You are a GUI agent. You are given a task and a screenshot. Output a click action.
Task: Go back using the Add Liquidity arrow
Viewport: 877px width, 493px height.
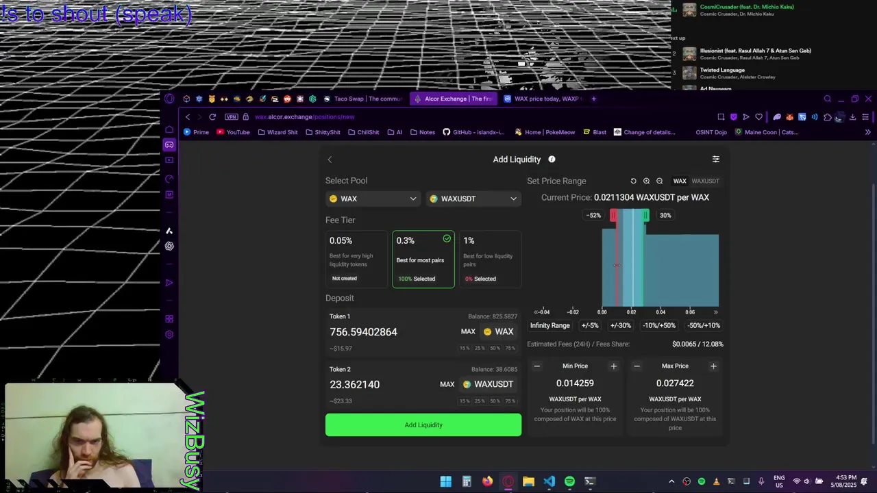(x=330, y=160)
